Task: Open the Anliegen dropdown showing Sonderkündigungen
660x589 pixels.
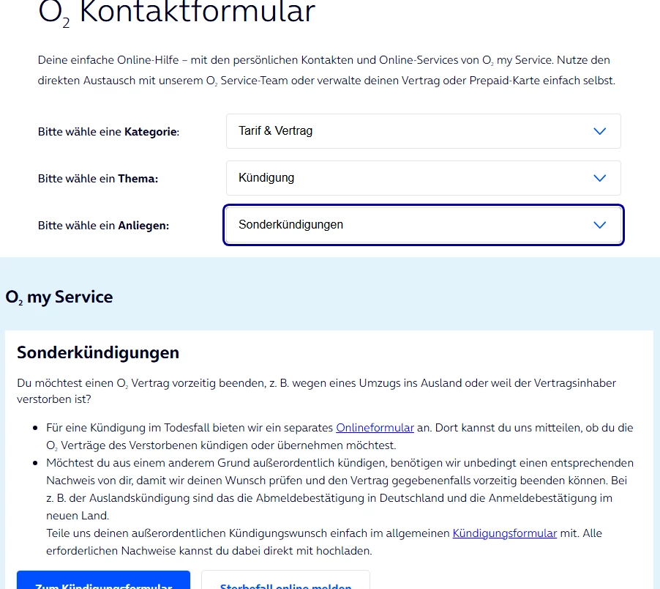Action: pos(423,225)
